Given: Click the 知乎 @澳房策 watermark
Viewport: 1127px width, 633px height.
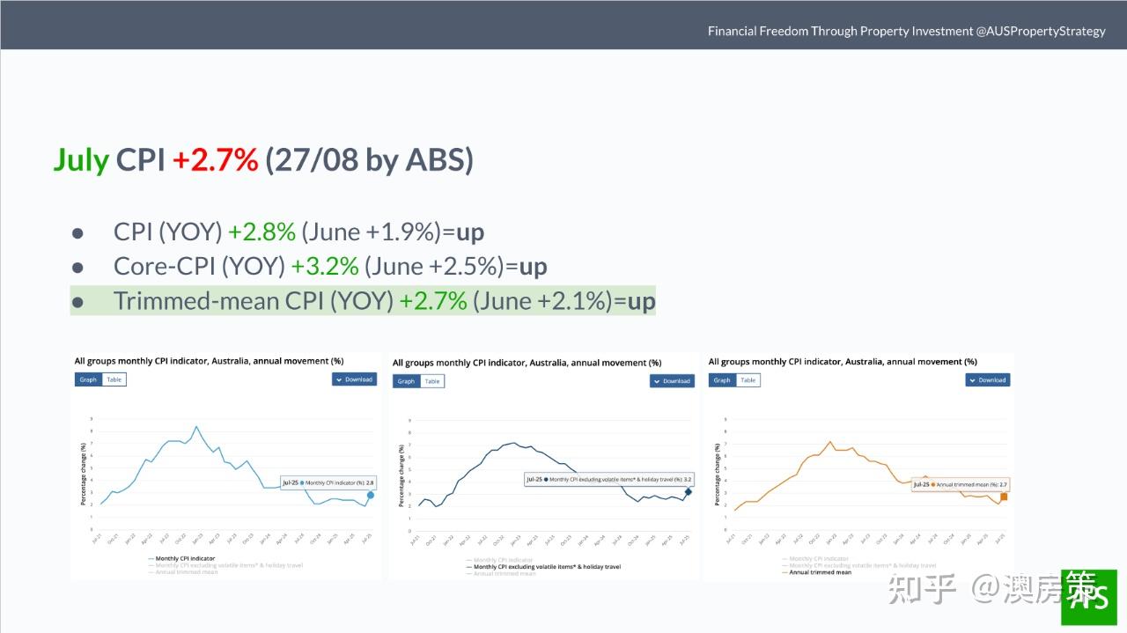Looking at the screenshot, I should [977, 588].
